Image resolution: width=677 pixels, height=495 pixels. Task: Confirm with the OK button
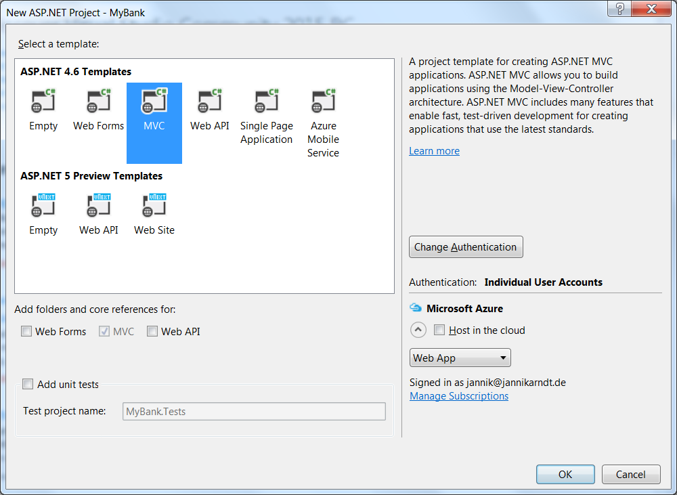click(x=565, y=474)
